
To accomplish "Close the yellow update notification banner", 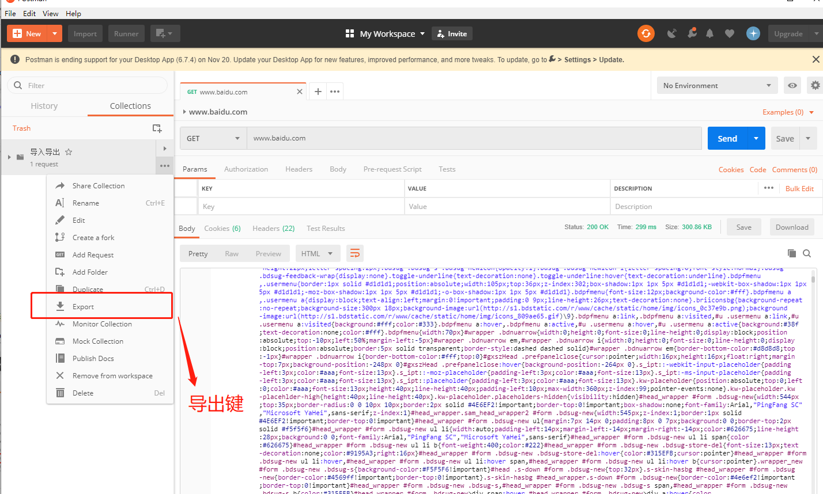I will pos(816,59).
